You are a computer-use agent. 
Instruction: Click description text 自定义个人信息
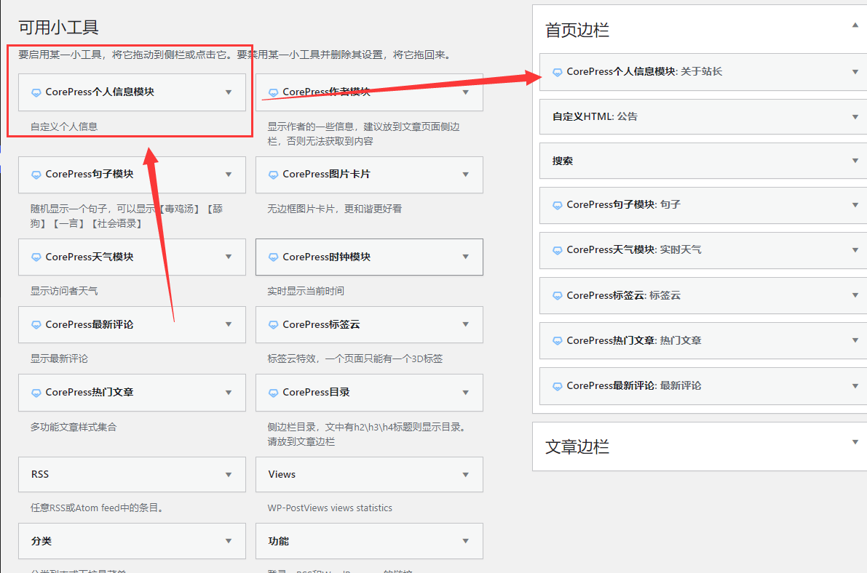click(x=64, y=127)
